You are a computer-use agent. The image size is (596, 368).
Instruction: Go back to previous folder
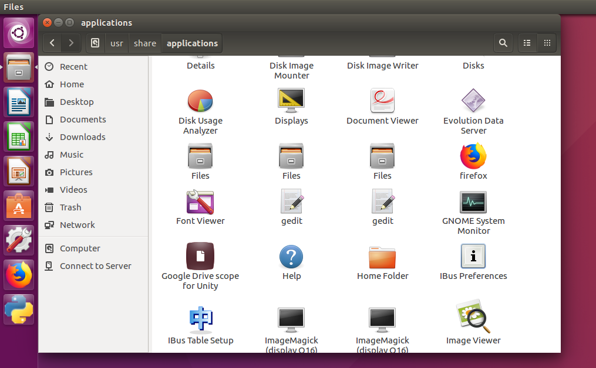(52, 43)
